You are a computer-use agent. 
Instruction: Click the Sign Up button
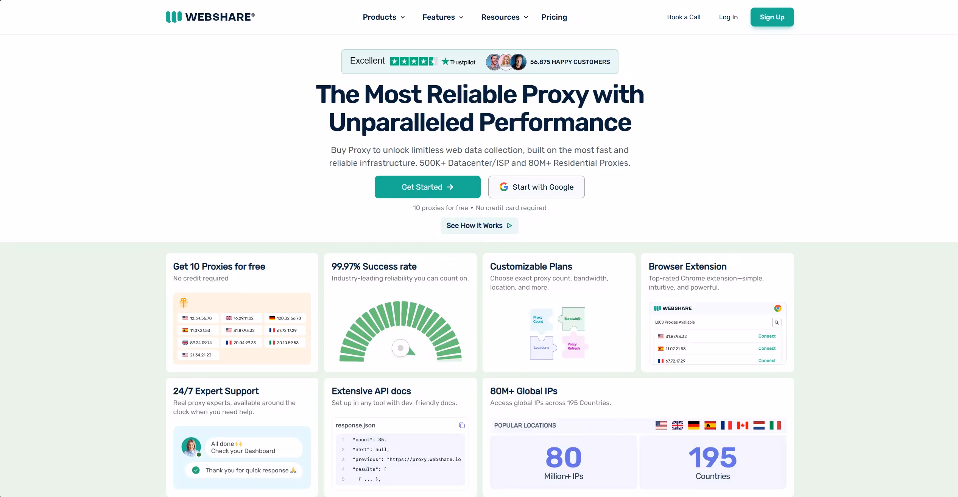[772, 17]
